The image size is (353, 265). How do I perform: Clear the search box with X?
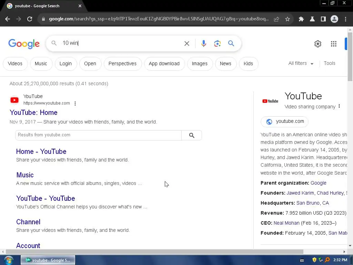tap(187, 43)
